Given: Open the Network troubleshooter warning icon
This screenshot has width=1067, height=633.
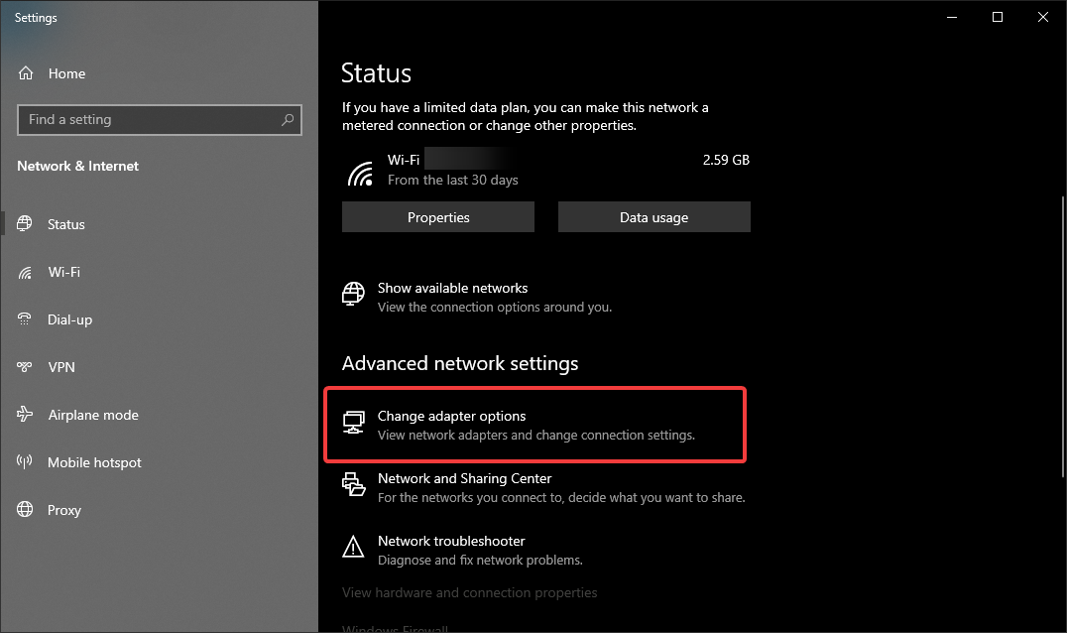Looking at the screenshot, I should point(353,547).
